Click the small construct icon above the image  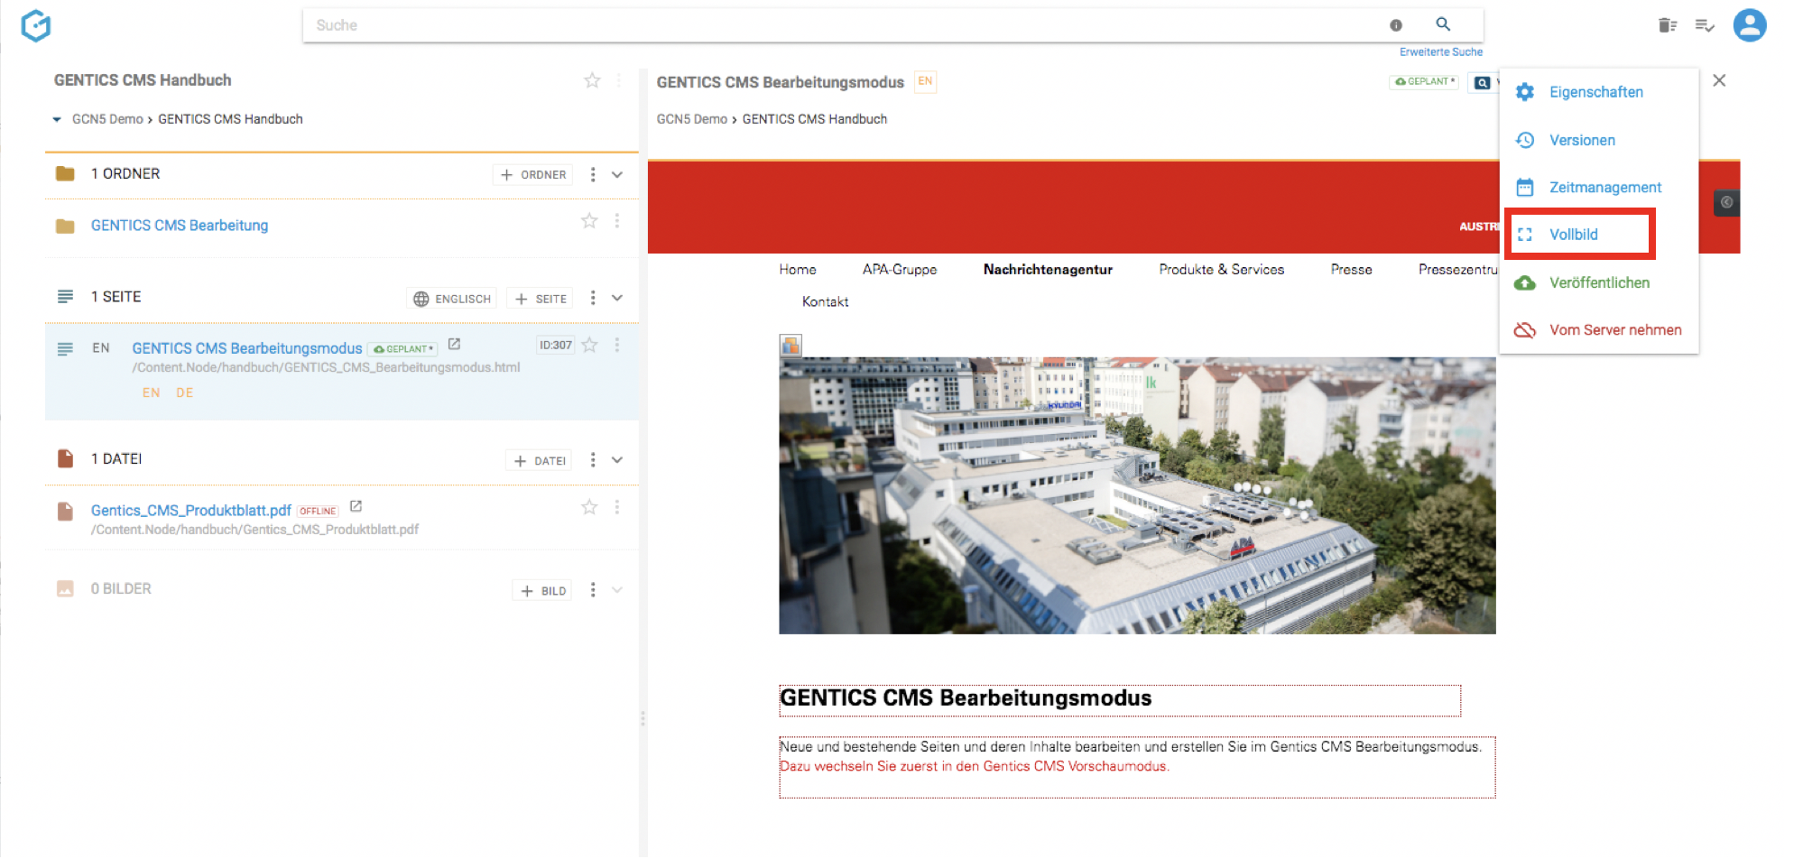click(791, 345)
